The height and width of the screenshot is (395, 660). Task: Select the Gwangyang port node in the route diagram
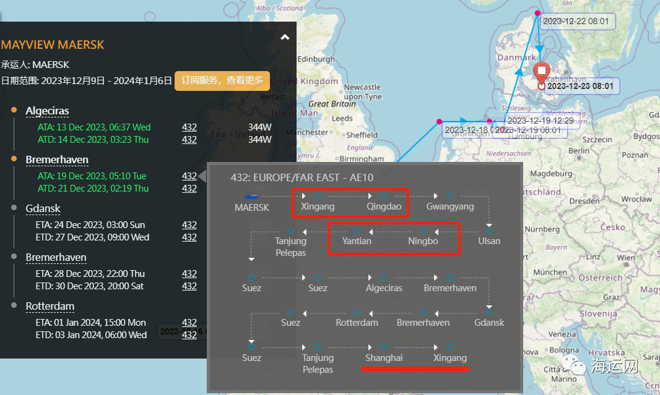point(450,196)
